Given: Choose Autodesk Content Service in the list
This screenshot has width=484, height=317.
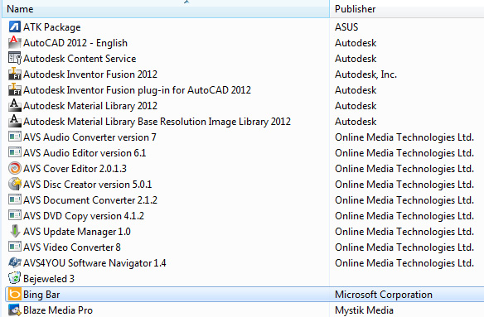Looking at the screenshot, I should point(80,59).
